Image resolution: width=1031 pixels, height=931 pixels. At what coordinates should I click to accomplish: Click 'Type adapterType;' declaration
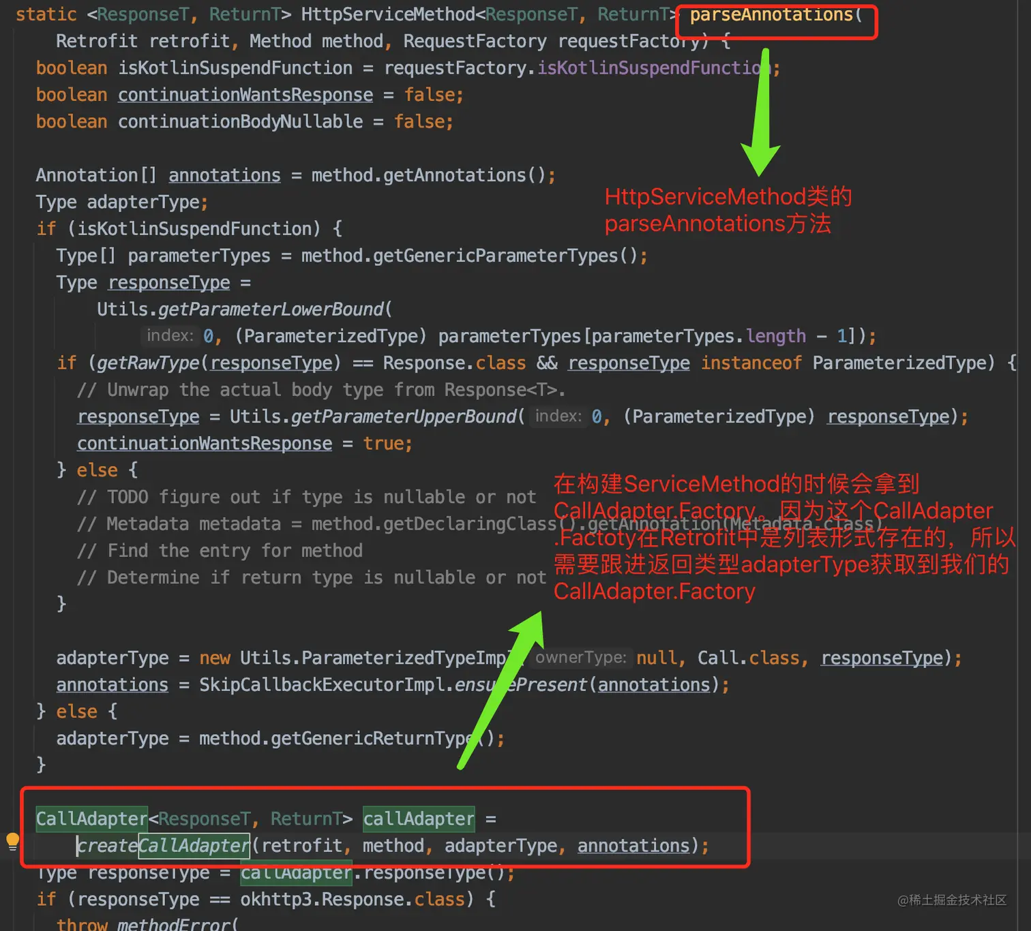121,202
